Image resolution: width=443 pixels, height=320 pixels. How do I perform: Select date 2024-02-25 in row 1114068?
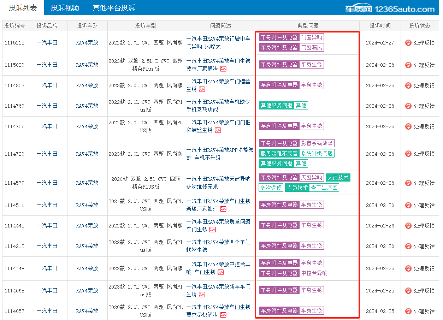pos(380,291)
